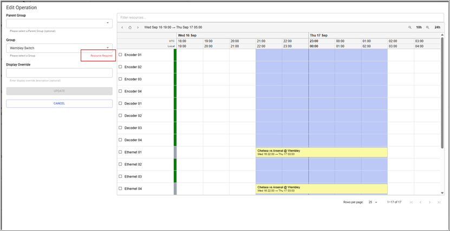
Task: Click the Display Override input field
Action: [59, 73]
